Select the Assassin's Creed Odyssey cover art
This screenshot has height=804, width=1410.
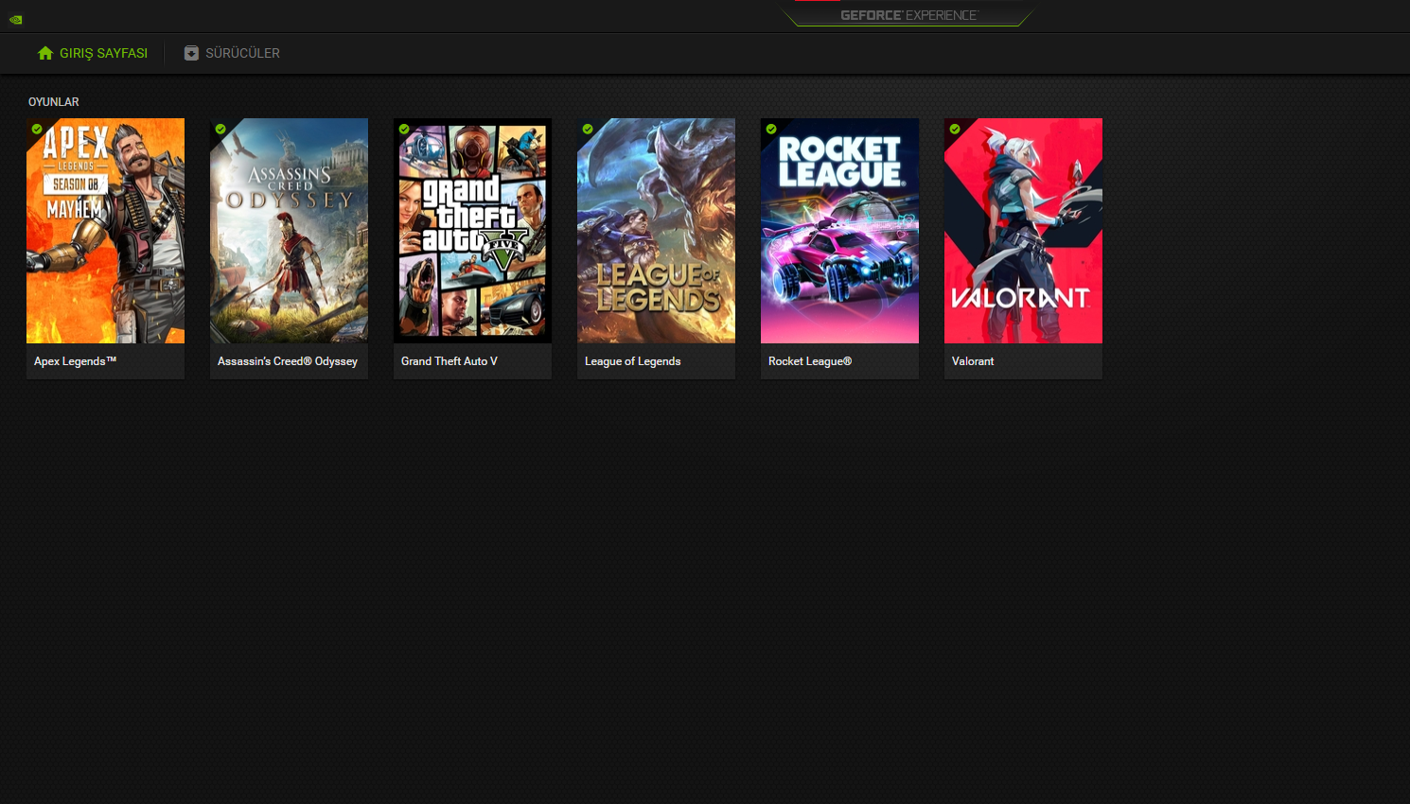289,231
